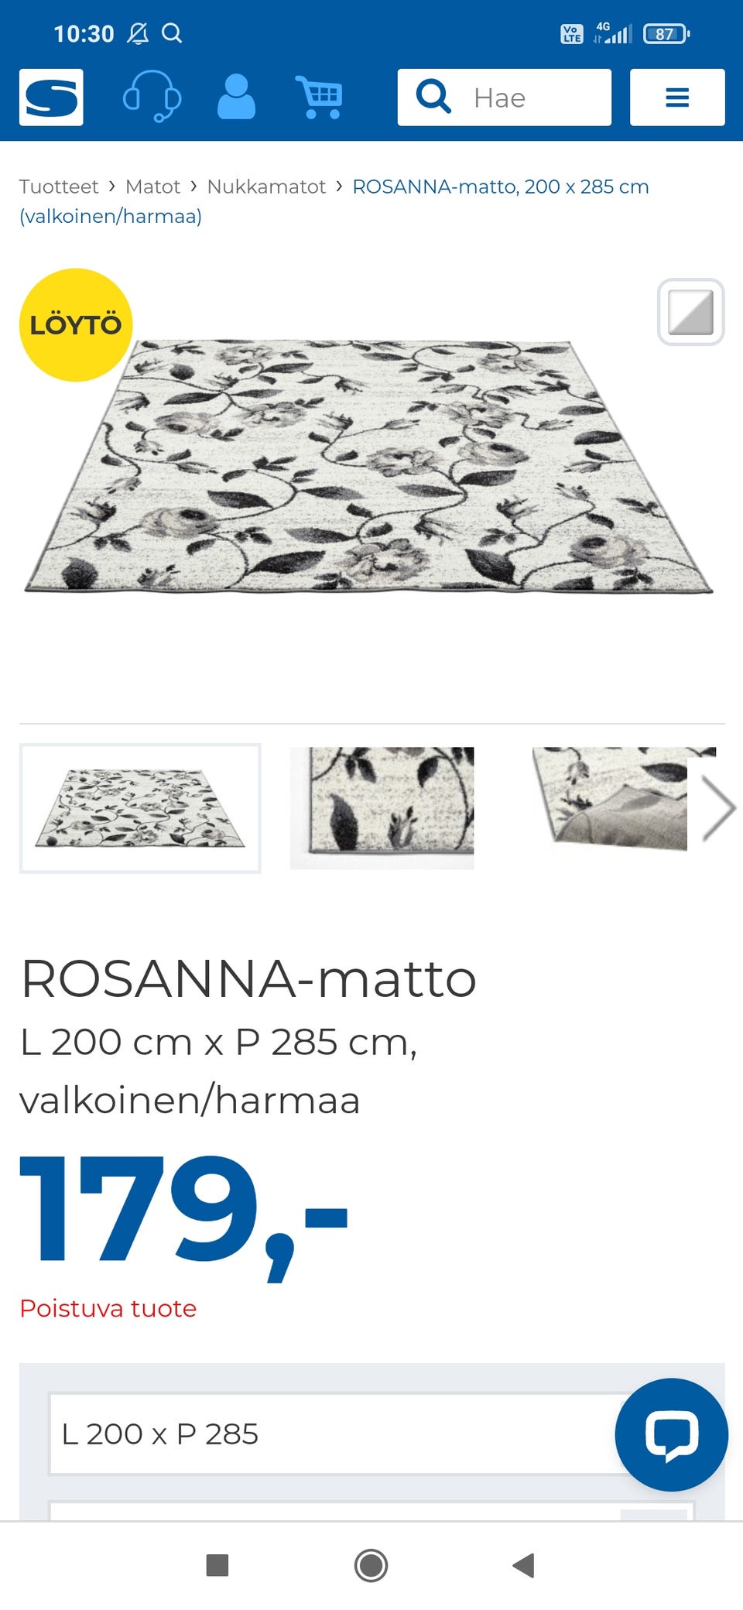Go to Nukkamatot breadcrumb
Viewport: 743px width, 1610px height.
[x=266, y=187]
